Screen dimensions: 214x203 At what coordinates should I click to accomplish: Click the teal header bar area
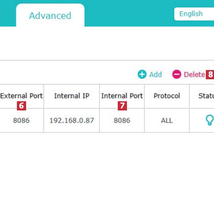129,13
